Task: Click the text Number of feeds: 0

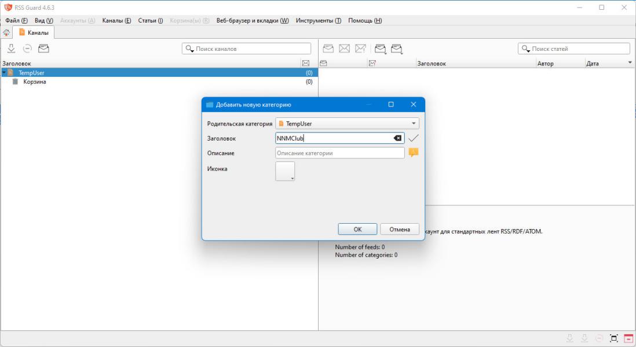Action: click(360, 247)
